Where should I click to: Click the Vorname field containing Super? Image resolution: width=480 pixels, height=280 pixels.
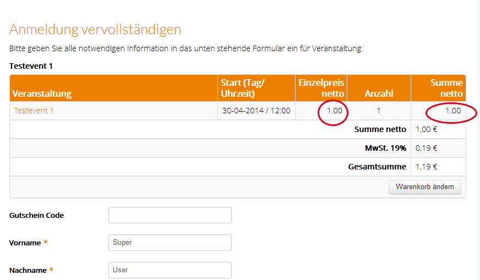(x=170, y=243)
